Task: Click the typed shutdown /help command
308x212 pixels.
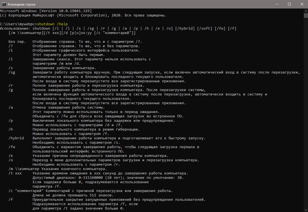Action: pyautogui.click(x=52, y=24)
